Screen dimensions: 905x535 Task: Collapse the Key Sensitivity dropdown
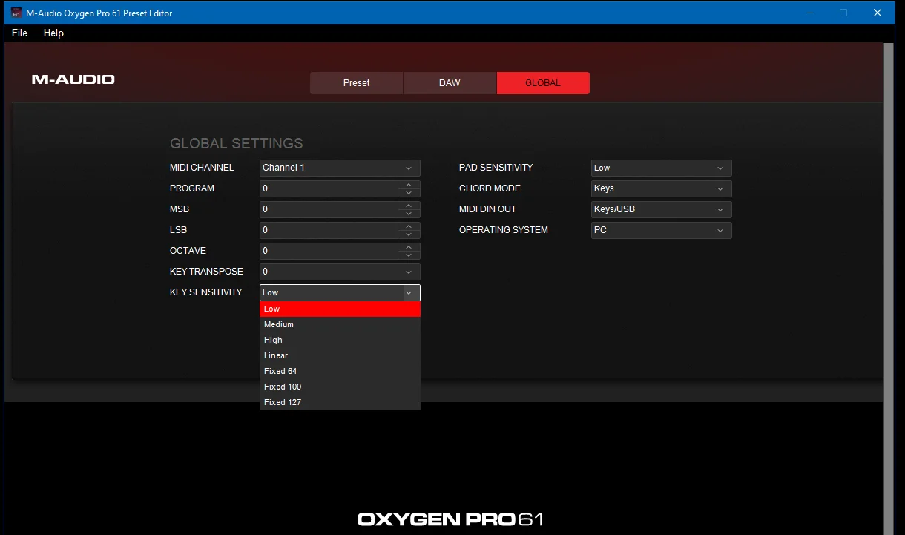(340, 292)
